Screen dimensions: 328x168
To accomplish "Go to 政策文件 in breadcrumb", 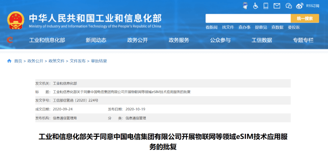I will [x=56, y=61].
